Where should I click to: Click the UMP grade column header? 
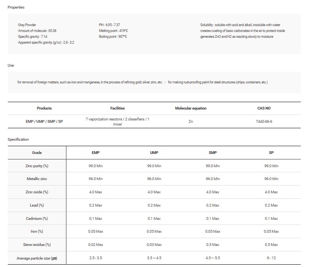[154, 153]
